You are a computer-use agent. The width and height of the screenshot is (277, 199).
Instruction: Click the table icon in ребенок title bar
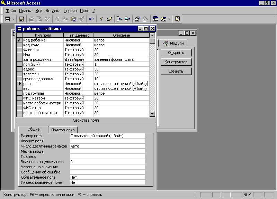tap(19, 29)
